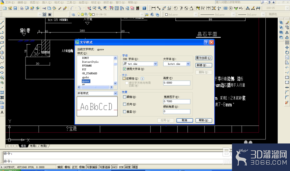
Task: Click the Height input field
Action: tap(177, 83)
